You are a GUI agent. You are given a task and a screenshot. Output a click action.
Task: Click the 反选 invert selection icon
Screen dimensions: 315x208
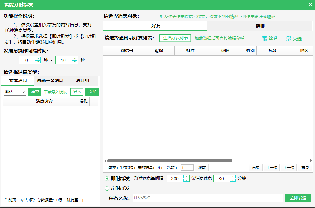click(288, 39)
